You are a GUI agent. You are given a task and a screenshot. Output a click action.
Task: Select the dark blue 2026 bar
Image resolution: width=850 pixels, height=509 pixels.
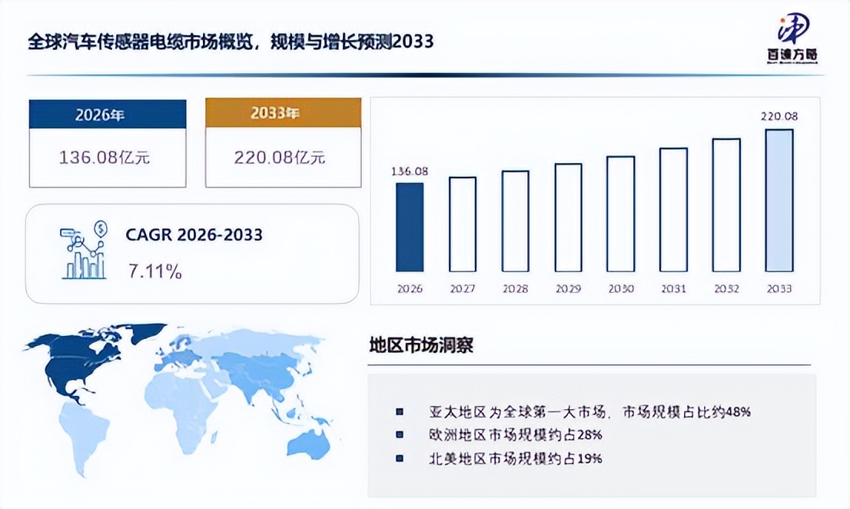410,227
